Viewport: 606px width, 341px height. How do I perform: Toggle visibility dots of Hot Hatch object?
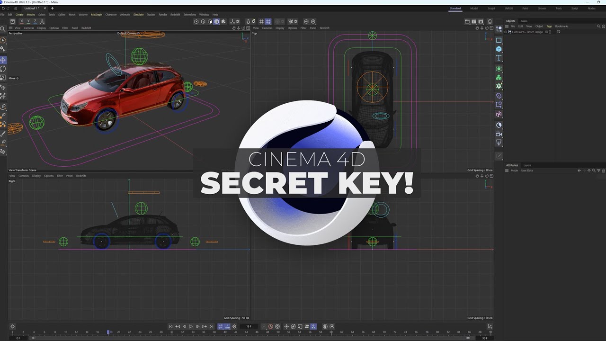click(550, 32)
